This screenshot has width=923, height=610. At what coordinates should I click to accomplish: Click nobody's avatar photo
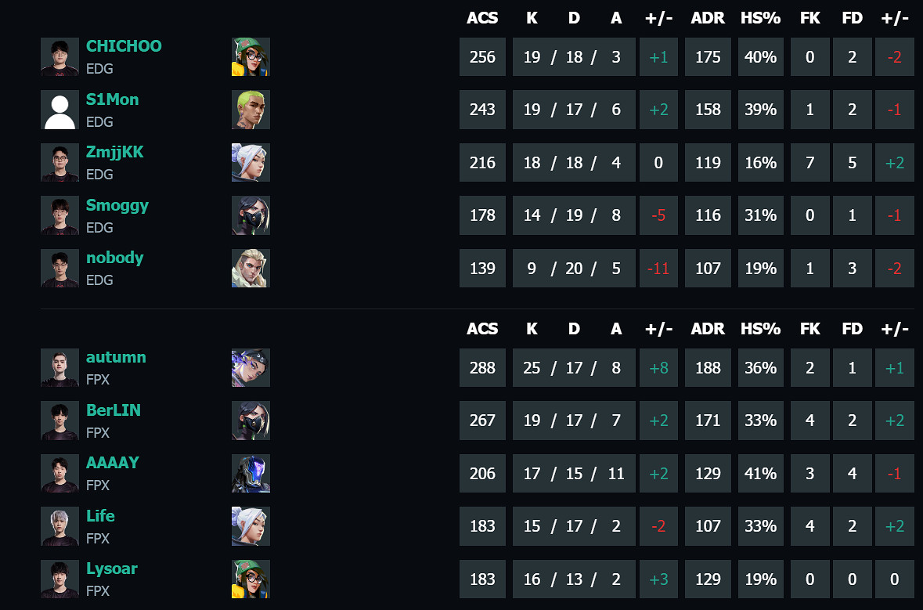59,267
